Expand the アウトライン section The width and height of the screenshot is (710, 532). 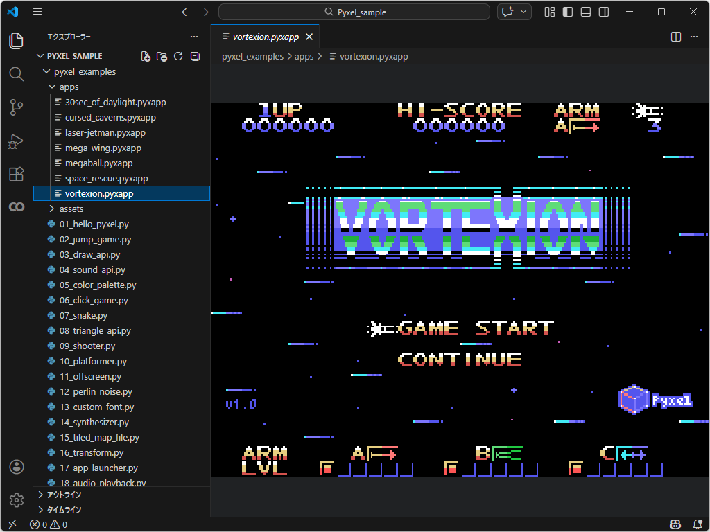point(64,495)
